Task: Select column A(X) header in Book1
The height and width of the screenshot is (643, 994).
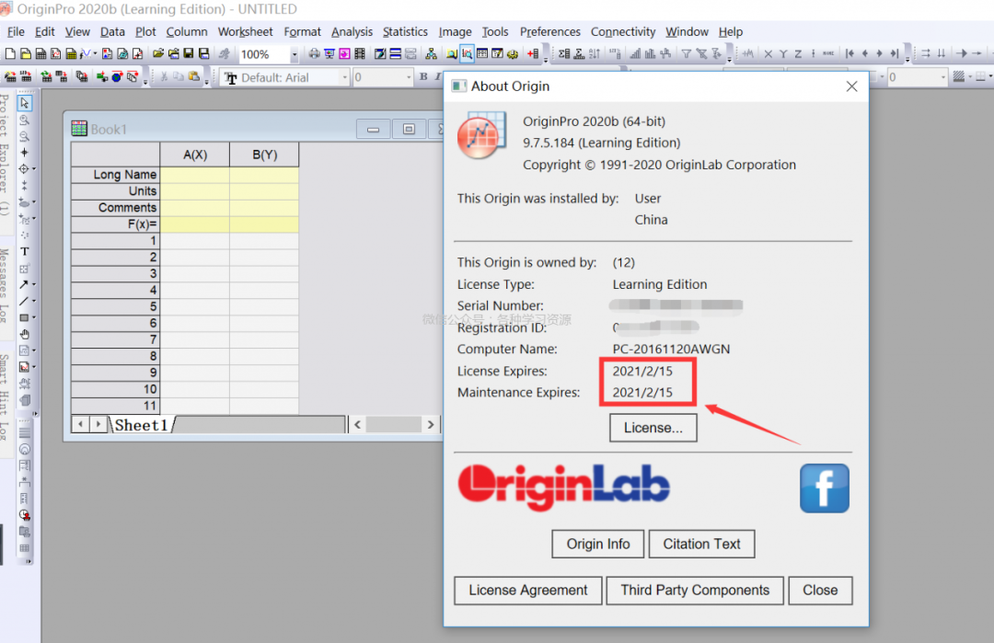Action: [194, 155]
